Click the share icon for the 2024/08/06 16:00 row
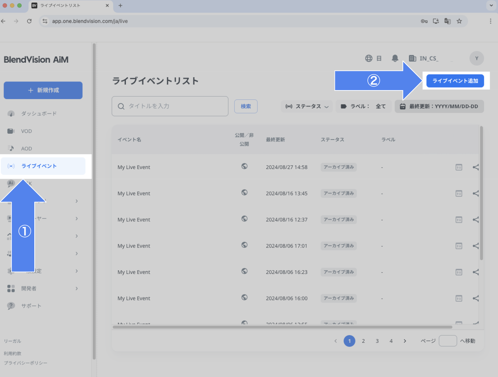The image size is (498, 377). (476, 298)
